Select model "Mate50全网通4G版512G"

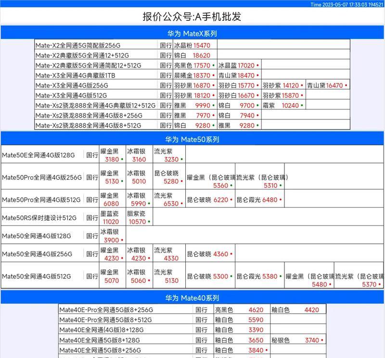point(37,277)
